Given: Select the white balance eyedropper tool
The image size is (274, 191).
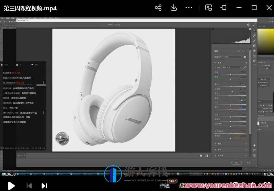Looking at the screenshot, I should pyautogui.click(x=245, y=67).
